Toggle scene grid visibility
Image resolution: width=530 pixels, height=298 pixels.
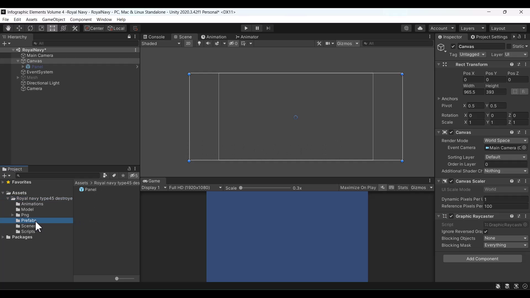(x=243, y=44)
